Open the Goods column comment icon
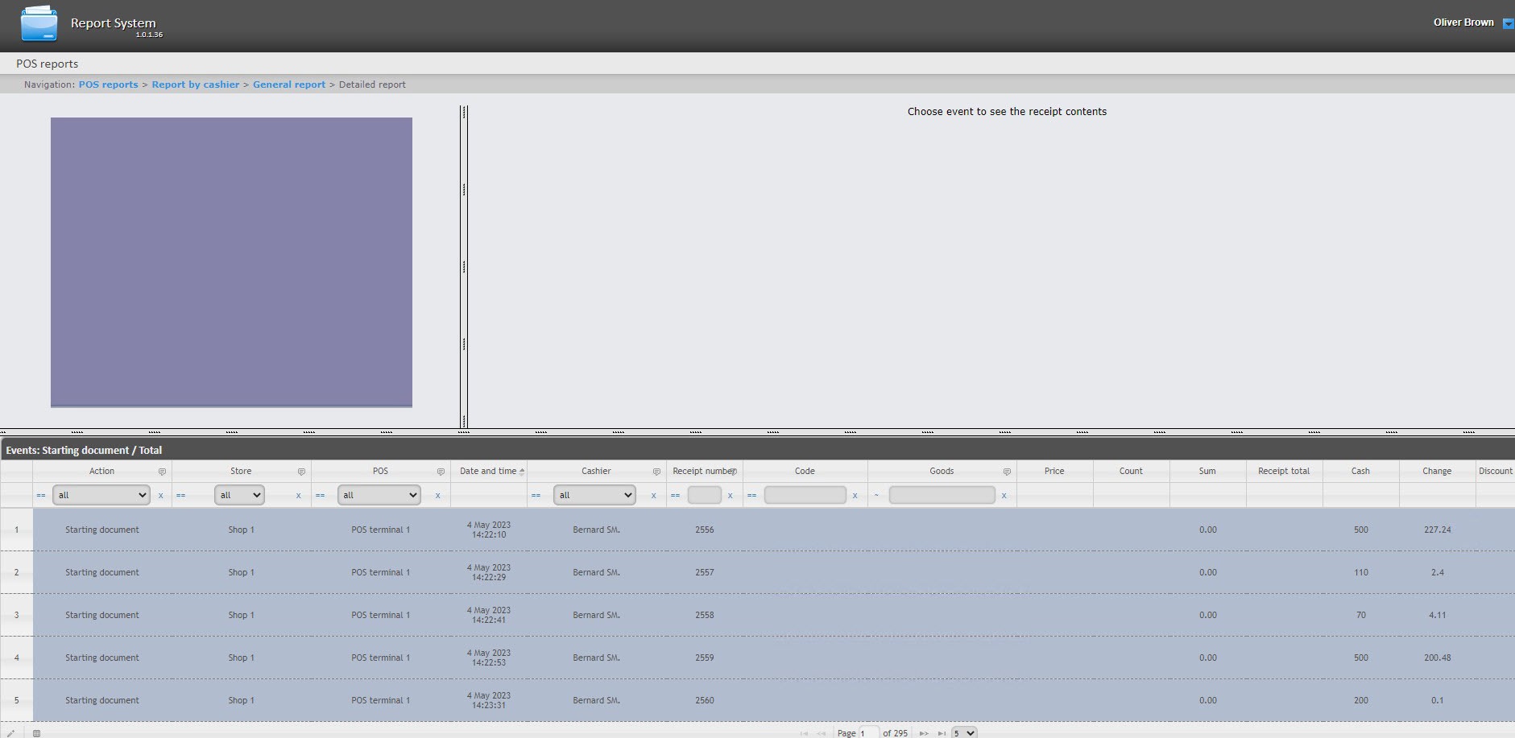 1007,472
